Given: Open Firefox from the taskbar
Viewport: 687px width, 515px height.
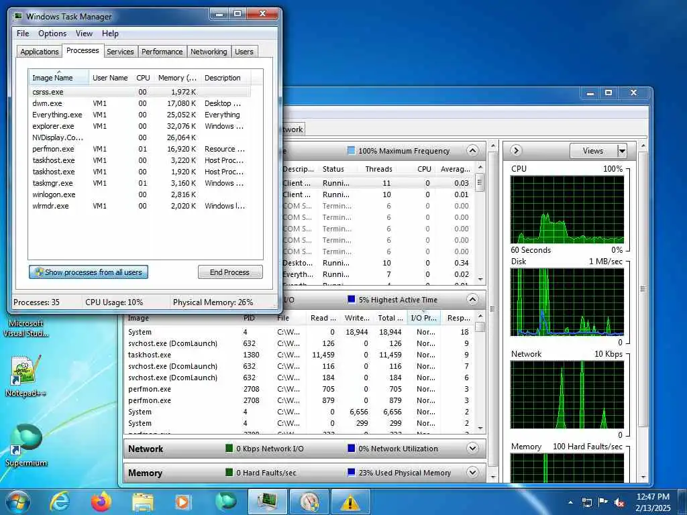Looking at the screenshot, I should click(101, 502).
